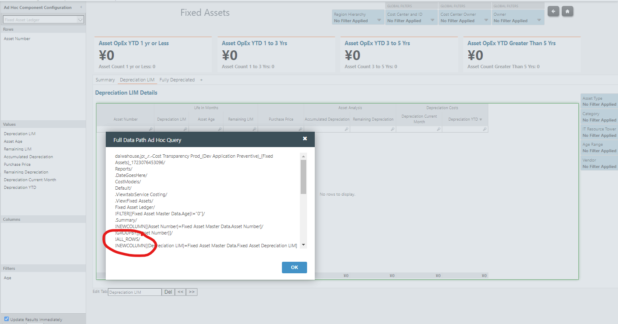
Task: Move tab left with << button
Action: [x=180, y=292]
